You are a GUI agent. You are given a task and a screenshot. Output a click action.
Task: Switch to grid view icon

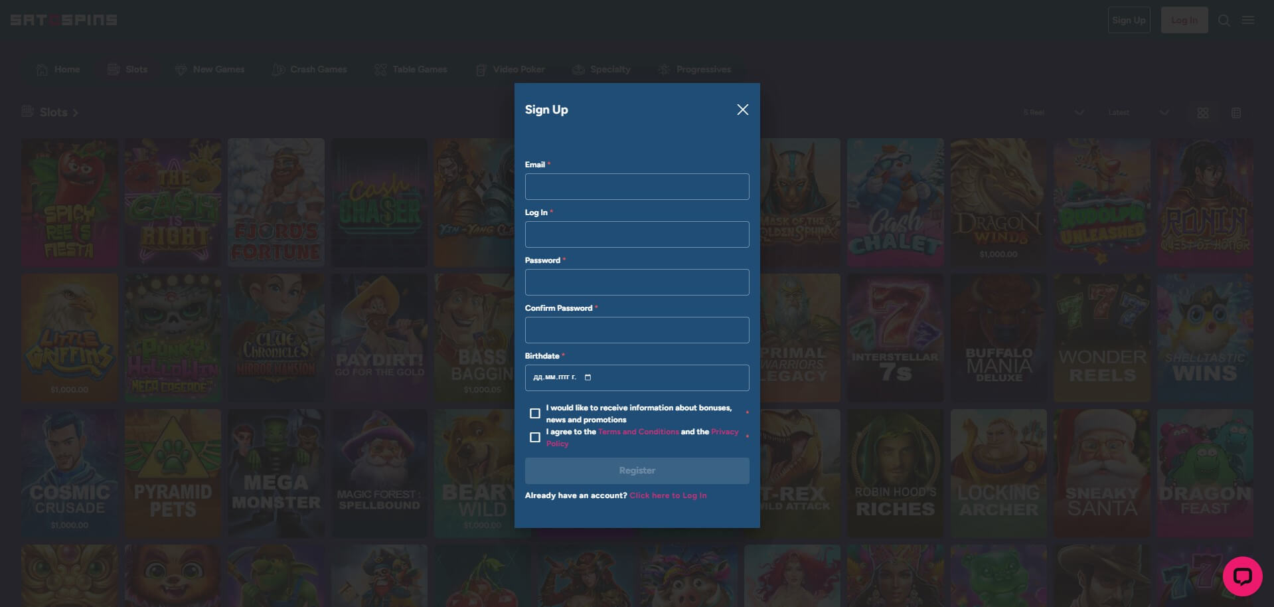point(1202,113)
